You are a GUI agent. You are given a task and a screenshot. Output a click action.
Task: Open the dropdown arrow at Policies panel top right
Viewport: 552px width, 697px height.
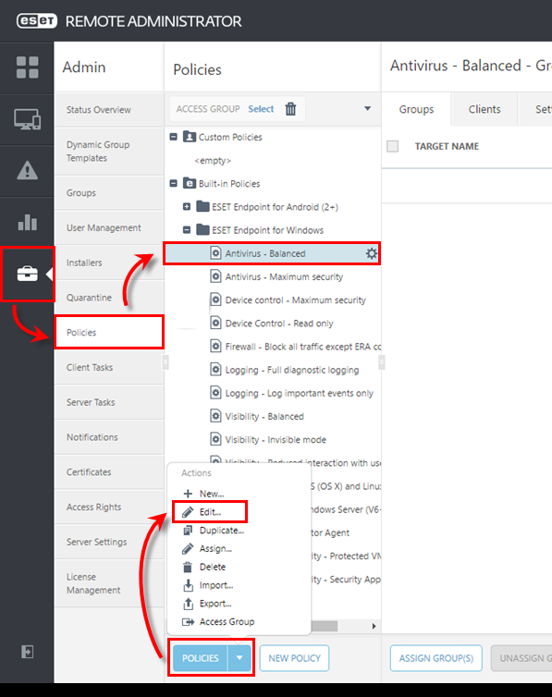[x=368, y=108]
